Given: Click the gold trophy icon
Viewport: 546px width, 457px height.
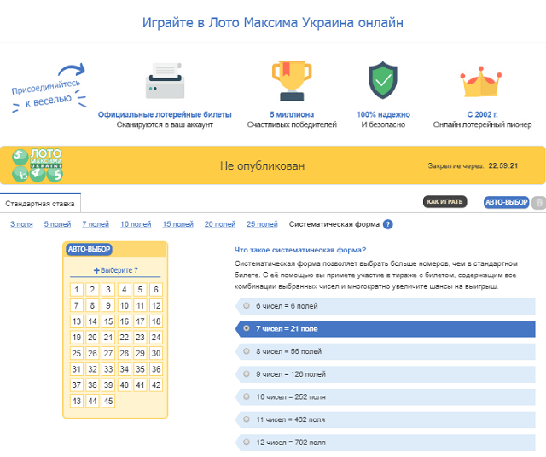Looking at the screenshot, I should tap(292, 81).
